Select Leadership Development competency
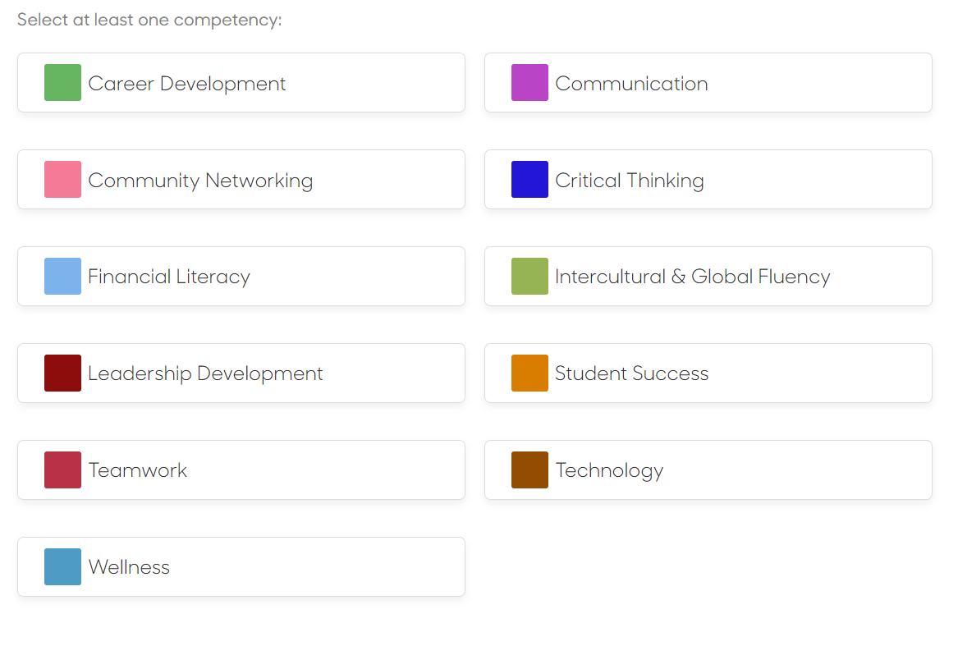Screen dimensions: 958x646 241,373
